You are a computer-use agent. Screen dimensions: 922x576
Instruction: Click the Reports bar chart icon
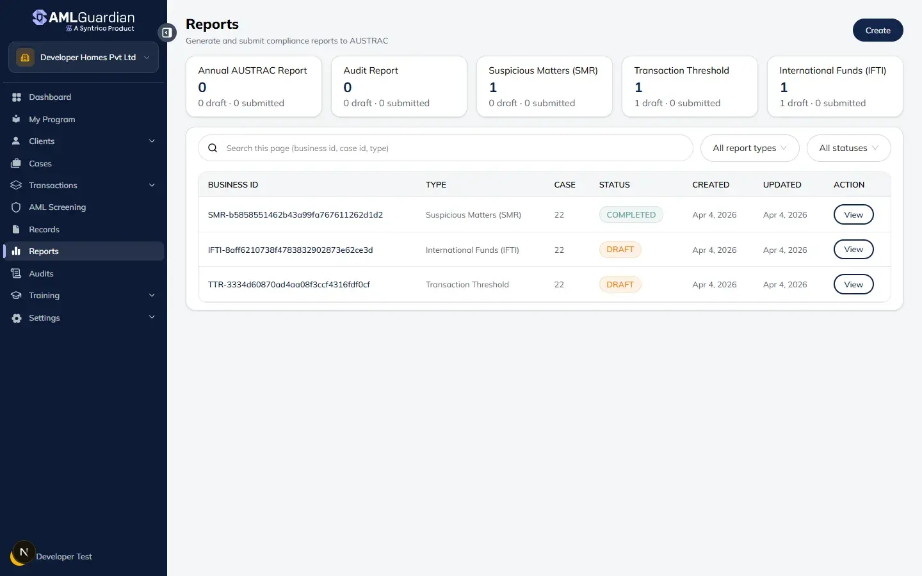coord(17,251)
